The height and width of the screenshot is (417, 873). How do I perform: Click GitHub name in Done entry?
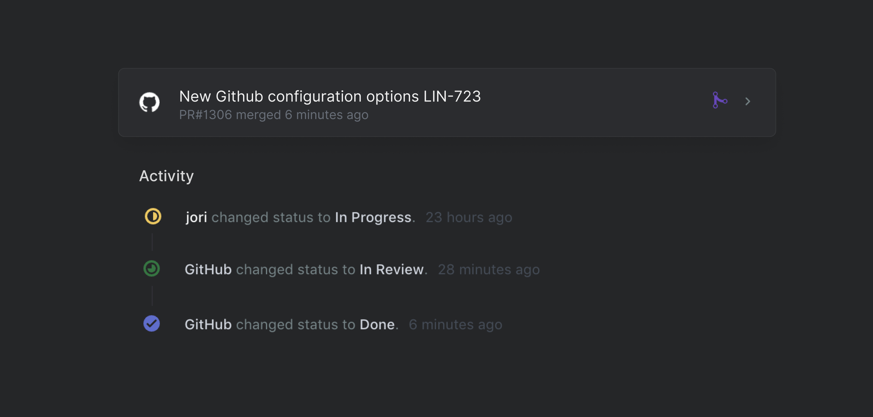[x=208, y=325]
